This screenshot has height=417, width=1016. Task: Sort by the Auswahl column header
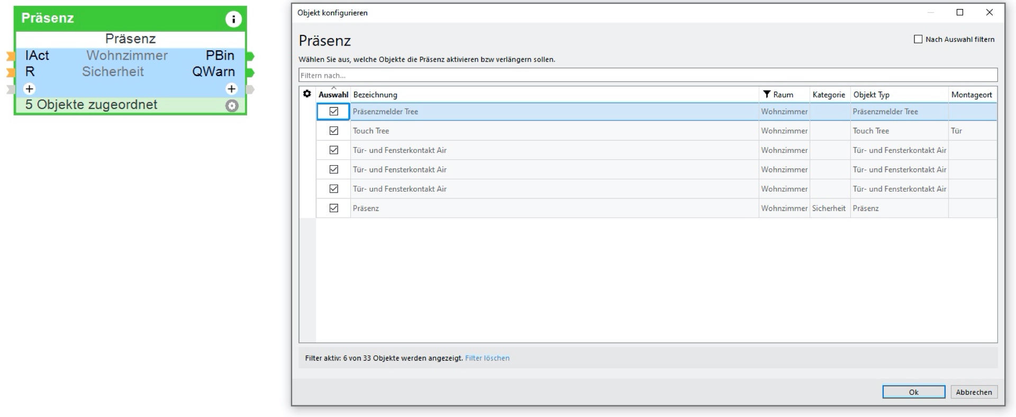pos(333,95)
